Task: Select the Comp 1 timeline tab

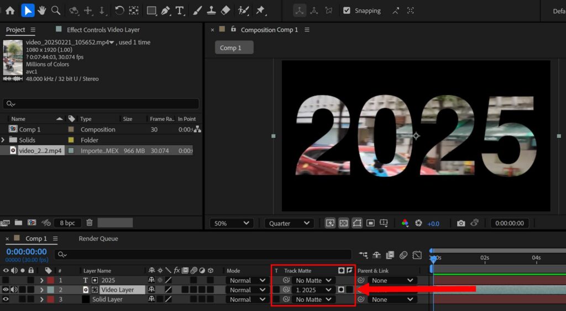Action: 36,239
